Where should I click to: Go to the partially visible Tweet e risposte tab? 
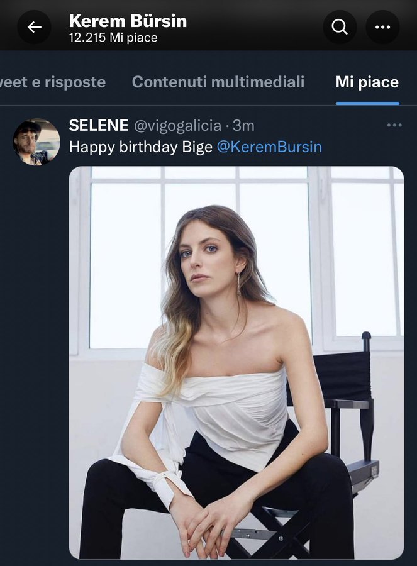pyautogui.click(x=52, y=82)
